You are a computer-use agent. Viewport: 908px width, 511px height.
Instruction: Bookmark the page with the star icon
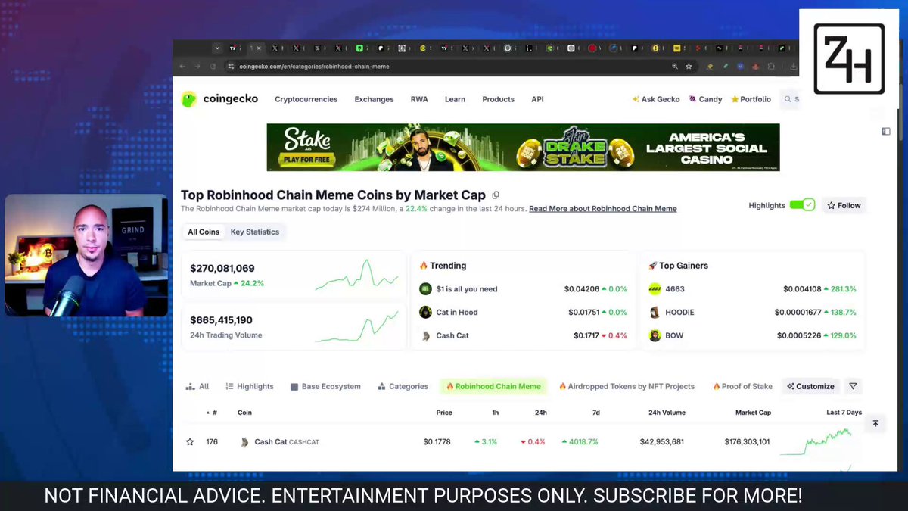click(689, 67)
